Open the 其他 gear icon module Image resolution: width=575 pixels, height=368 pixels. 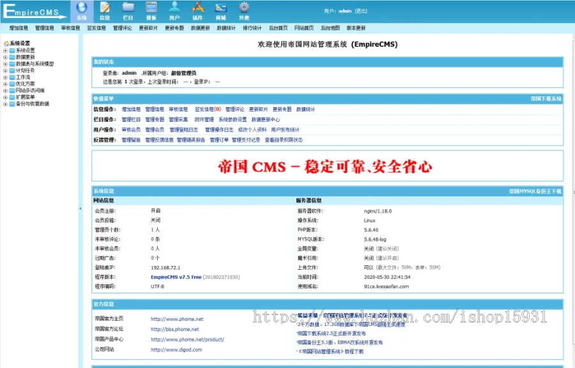click(x=244, y=11)
